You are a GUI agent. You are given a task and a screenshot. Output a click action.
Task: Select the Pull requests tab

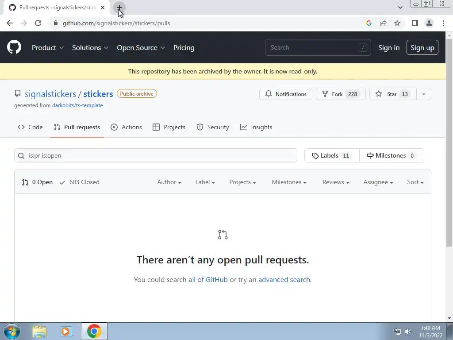point(77,127)
